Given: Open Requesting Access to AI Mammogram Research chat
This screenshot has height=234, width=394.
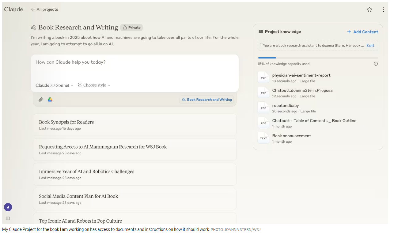Looking at the screenshot, I should tap(134, 149).
